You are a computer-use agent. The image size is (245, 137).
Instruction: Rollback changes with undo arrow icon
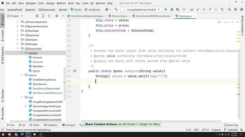[222, 10]
